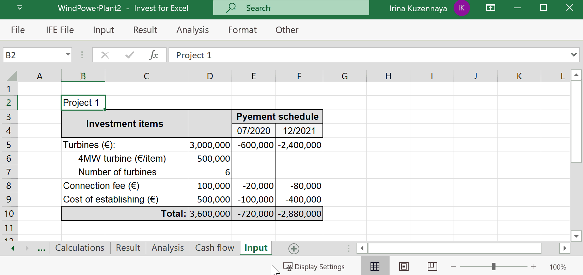Select the 07/2020 date cell
583x275 pixels.
[254, 131]
